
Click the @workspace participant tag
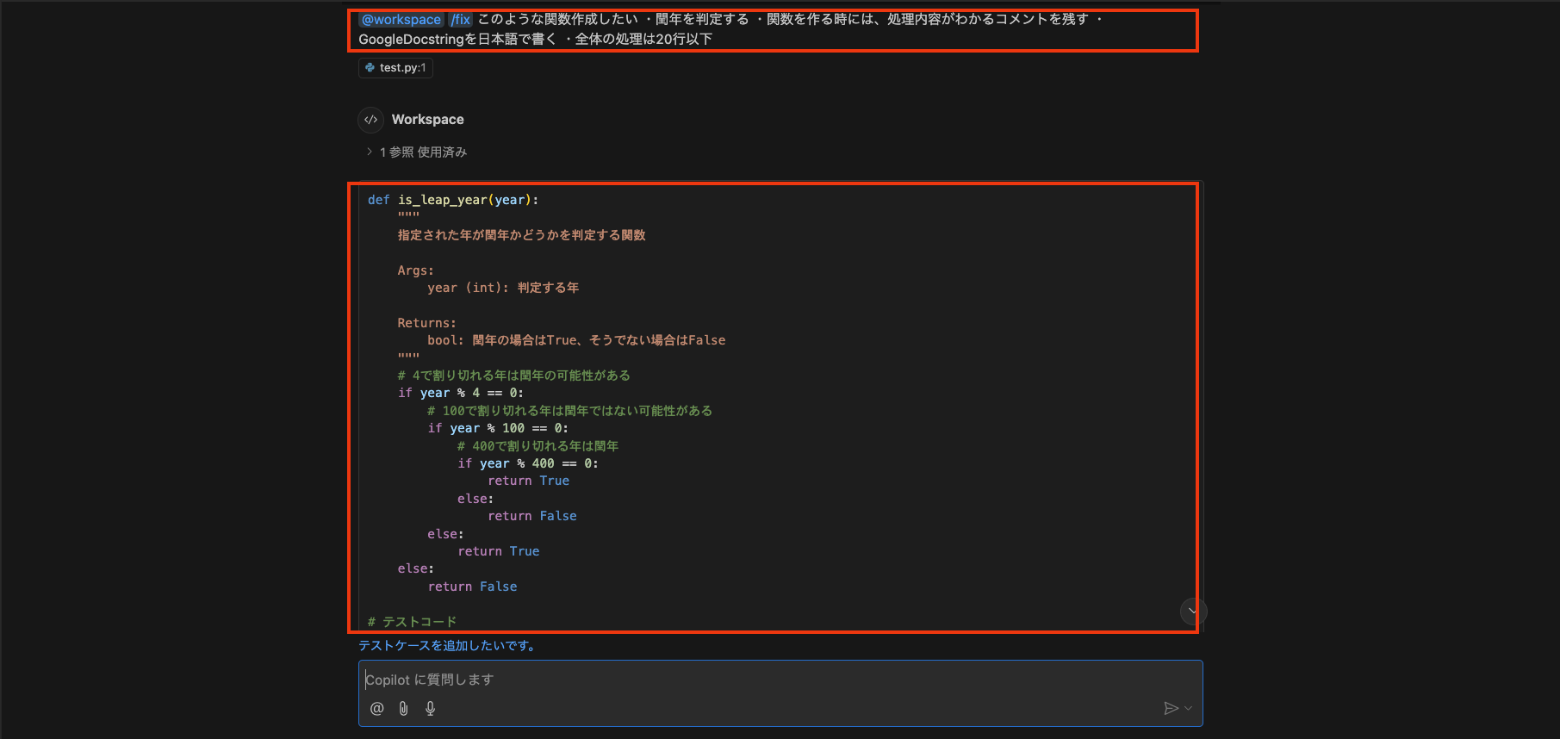tap(401, 19)
